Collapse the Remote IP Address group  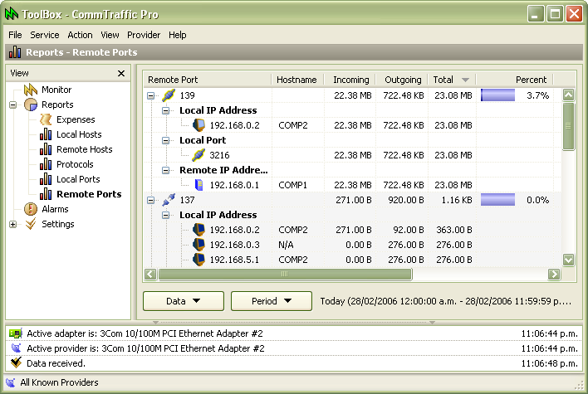(166, 170)
